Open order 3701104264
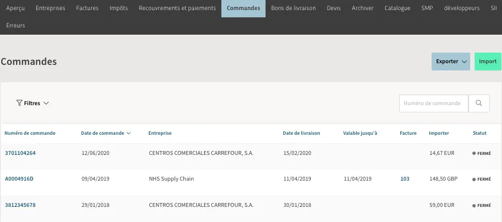 coord(20,153)
